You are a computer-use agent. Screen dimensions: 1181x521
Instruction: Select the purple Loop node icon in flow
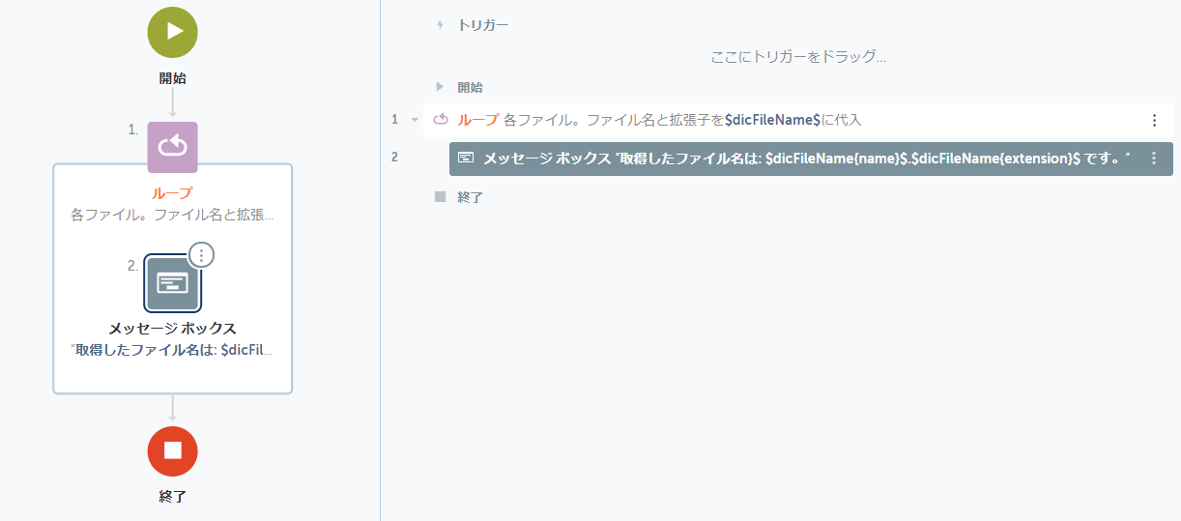click(172, 147)
